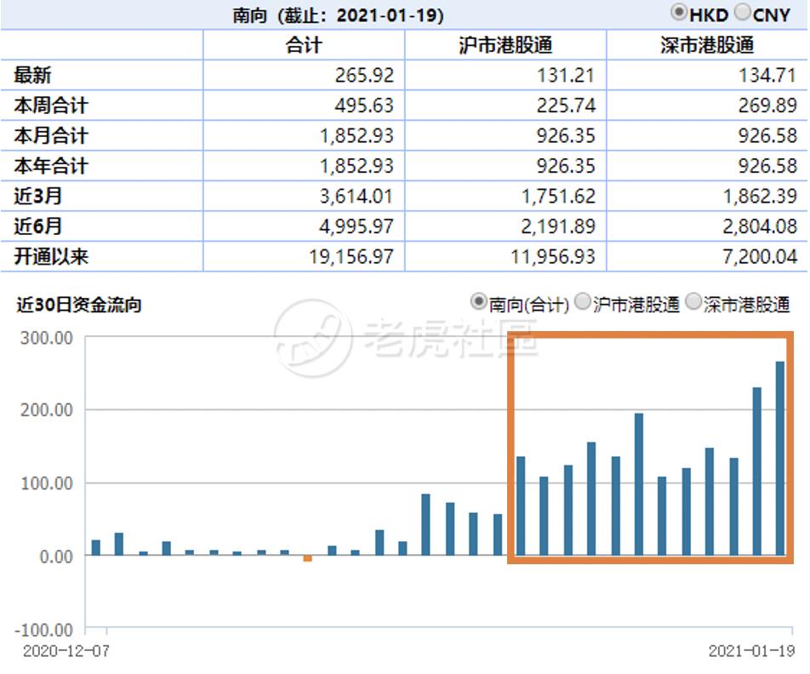Viewport: 810px width, 674px height.
Task: Click the 100.00 y-axis label
Action: [47, 483]
